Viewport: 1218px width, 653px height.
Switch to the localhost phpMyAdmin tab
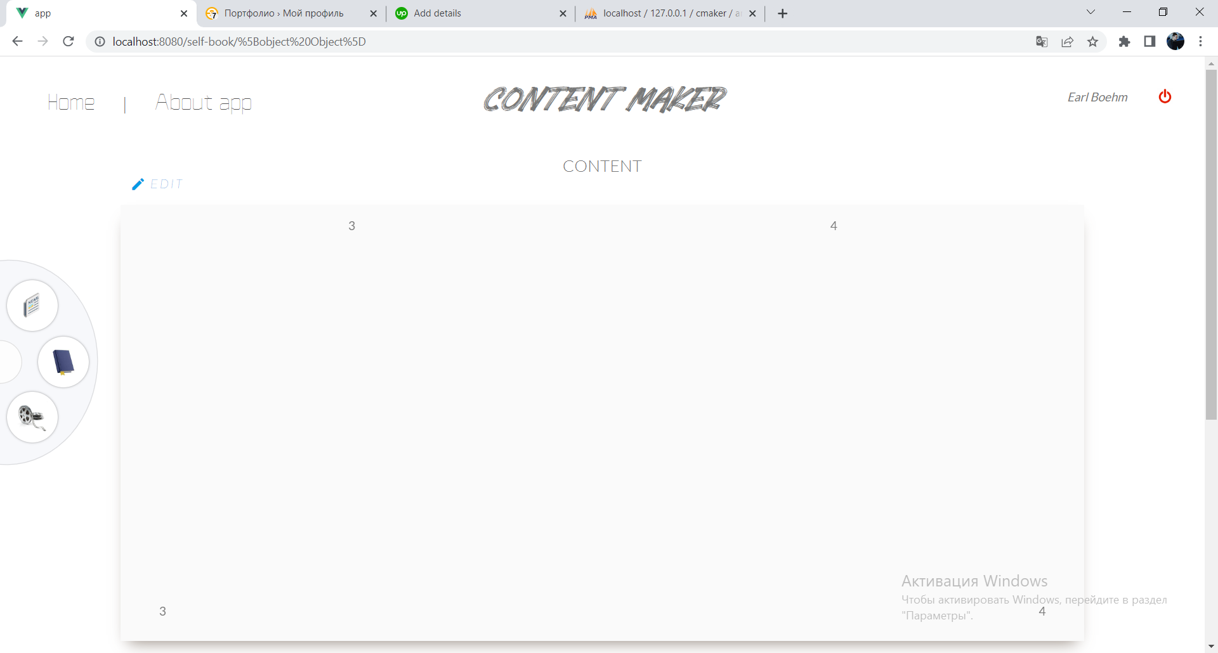pyautogui.click(x=671, y=13)
